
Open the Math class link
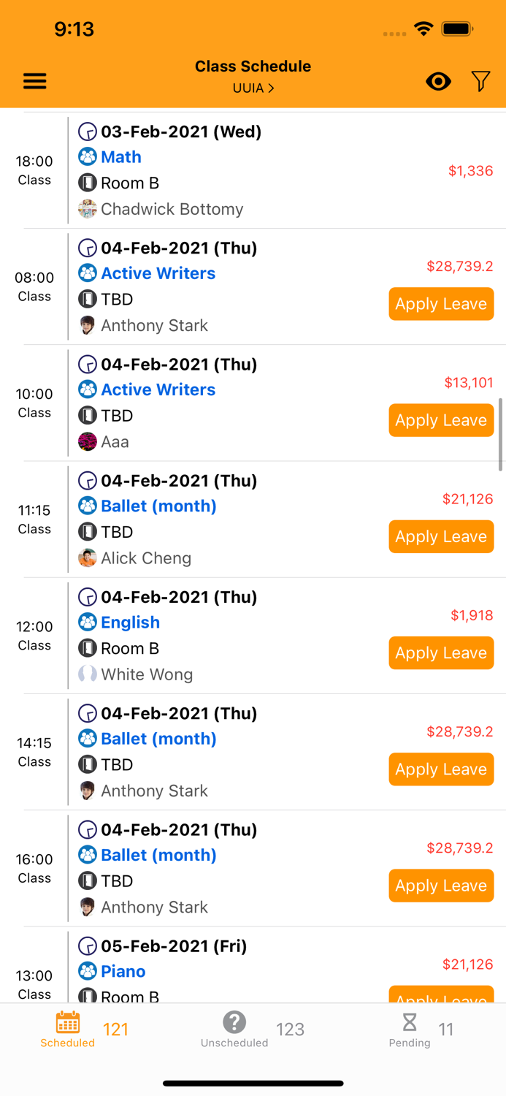[121, 157]
